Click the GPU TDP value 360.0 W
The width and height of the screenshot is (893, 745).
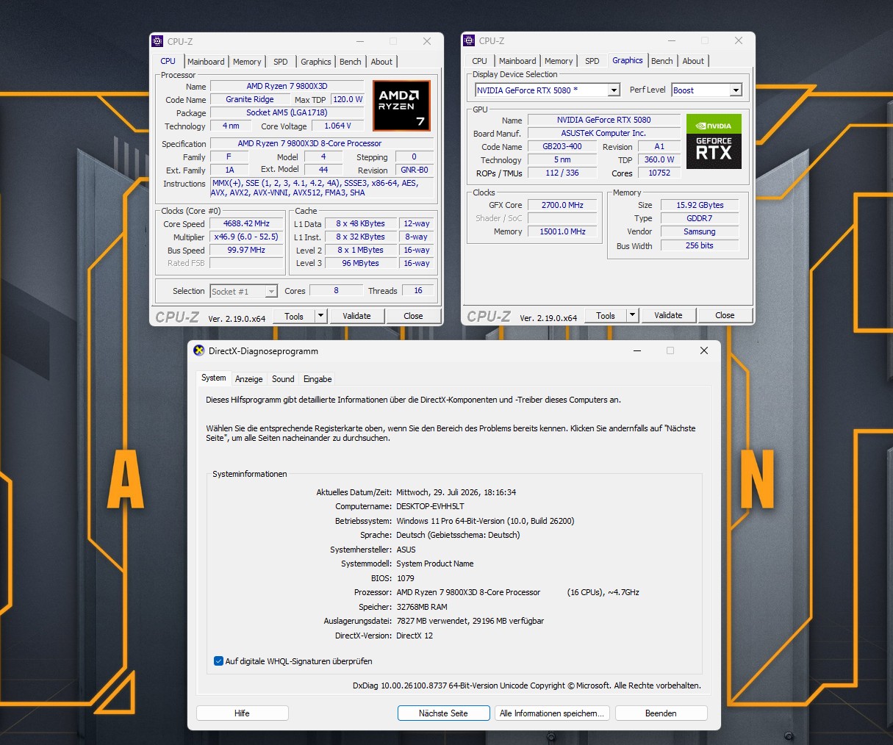click(659, 159)
